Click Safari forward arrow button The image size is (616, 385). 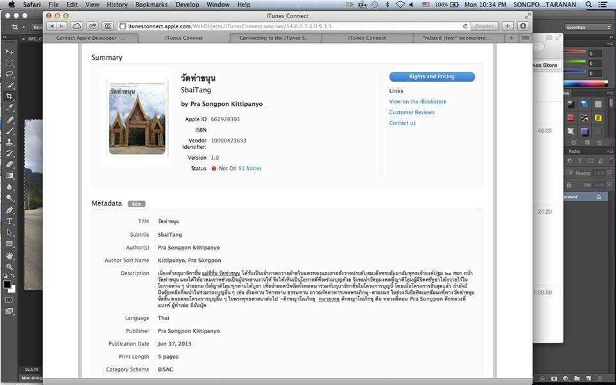(x=62, y=26)
